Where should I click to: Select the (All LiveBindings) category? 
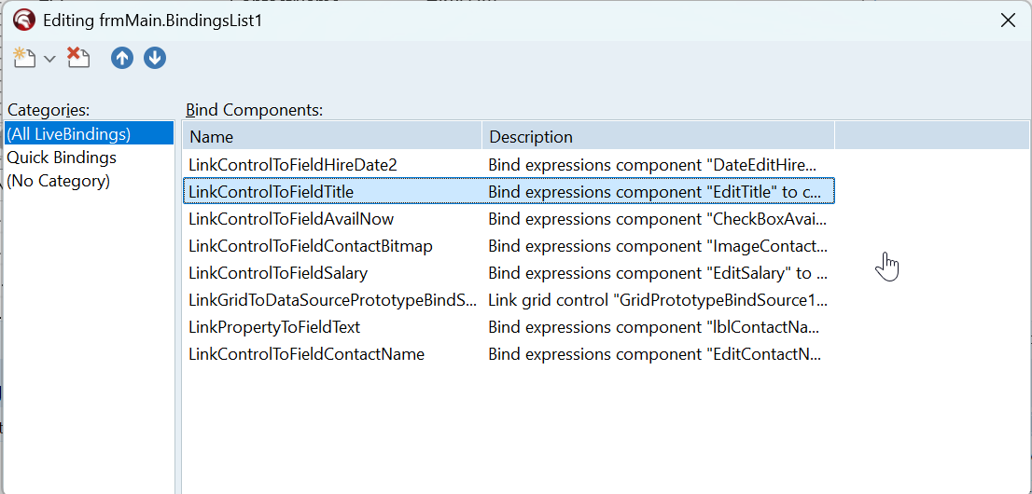click(69, 134)
